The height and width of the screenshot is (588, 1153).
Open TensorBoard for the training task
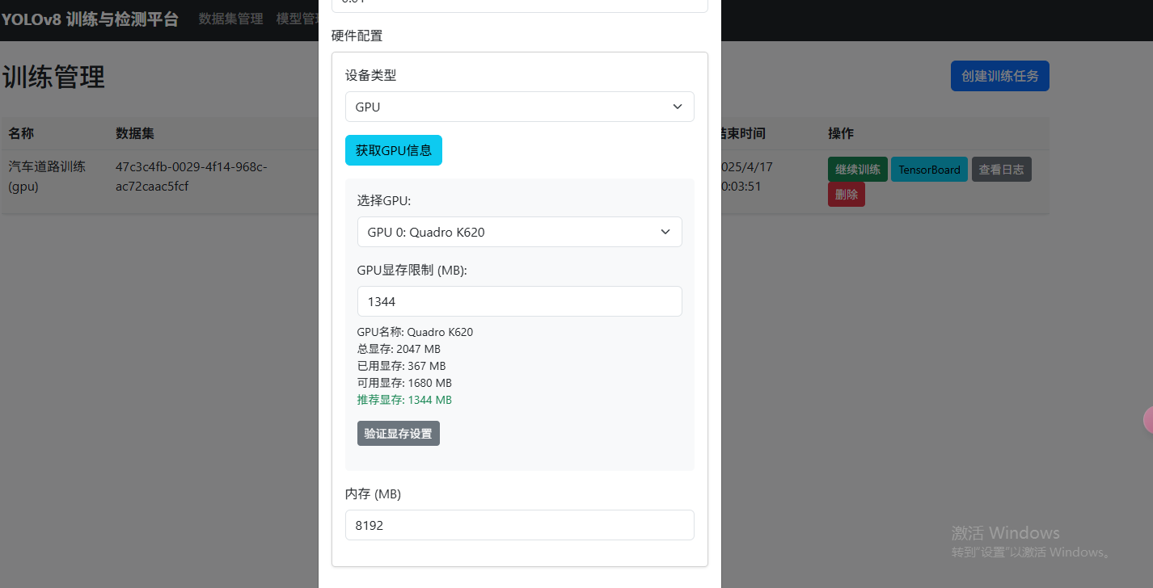[928, 169]
